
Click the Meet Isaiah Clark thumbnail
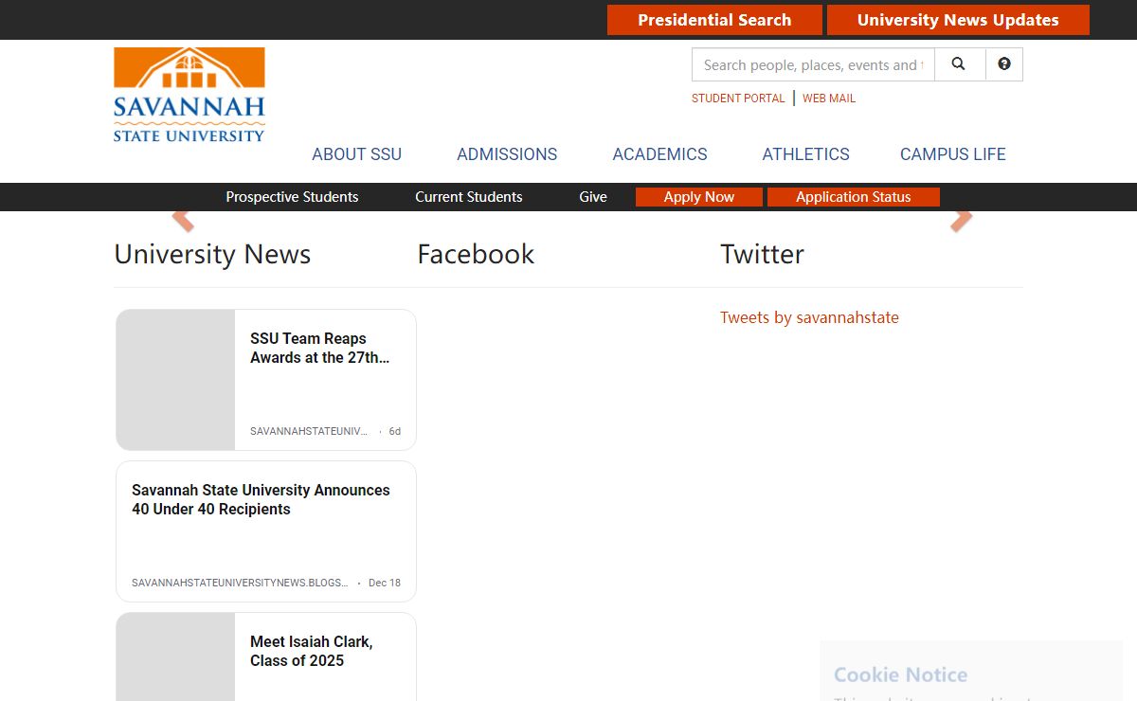click(175, 656)
